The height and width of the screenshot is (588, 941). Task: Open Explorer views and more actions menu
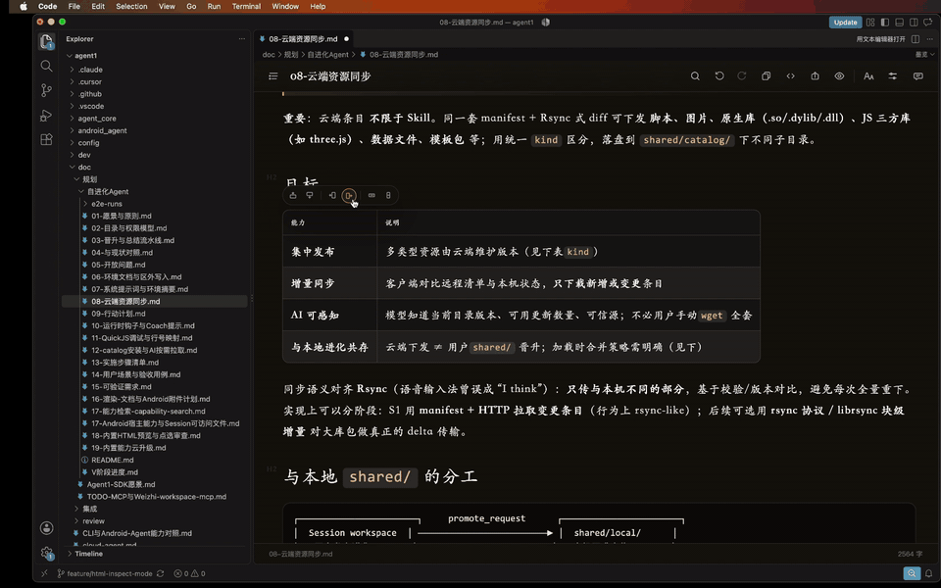tap(242, 39)
